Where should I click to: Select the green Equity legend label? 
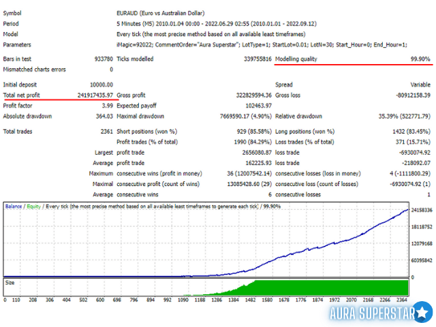[33, 206]
